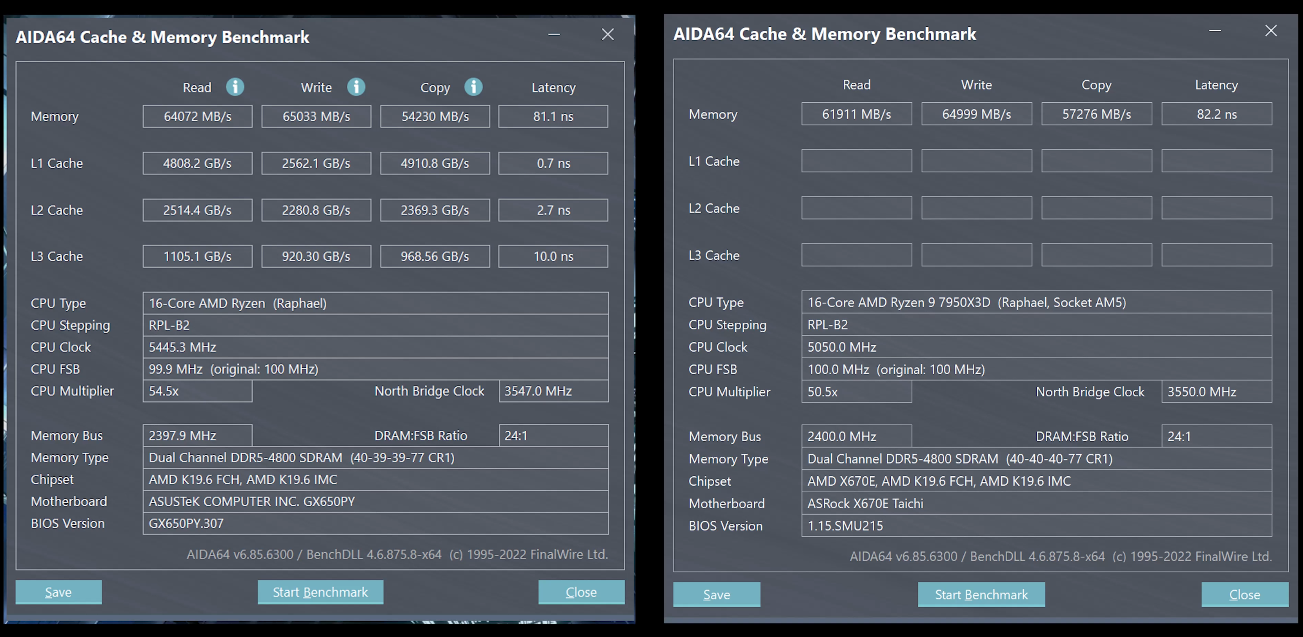
Task: Close the right benchmark window with X
Action: (x=1270, y=31)
